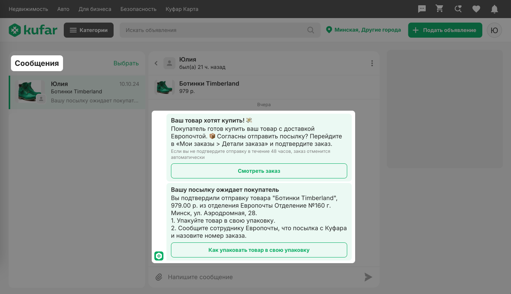Click the 979 р. price text
Viewport: 511px width, 294px height.
coord(187,91)
